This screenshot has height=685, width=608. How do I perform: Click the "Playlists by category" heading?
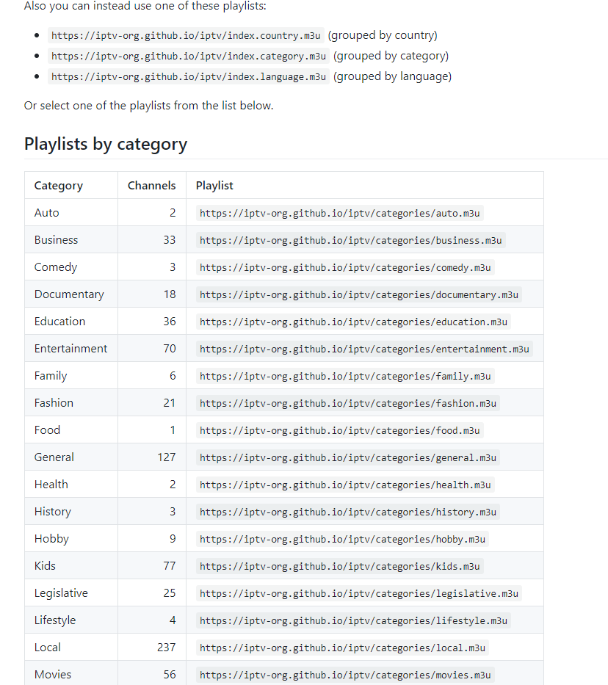coord(106,144)
